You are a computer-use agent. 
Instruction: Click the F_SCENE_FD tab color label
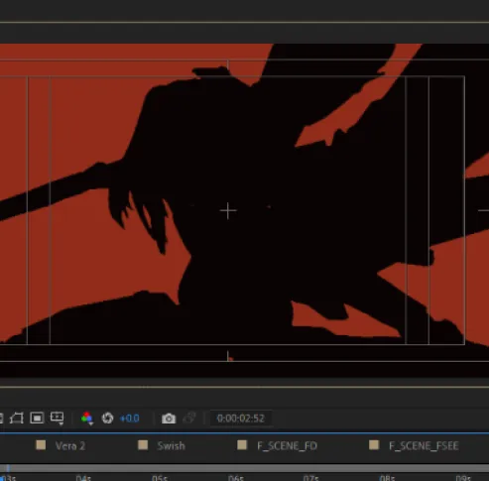click(x=242, y=445)
